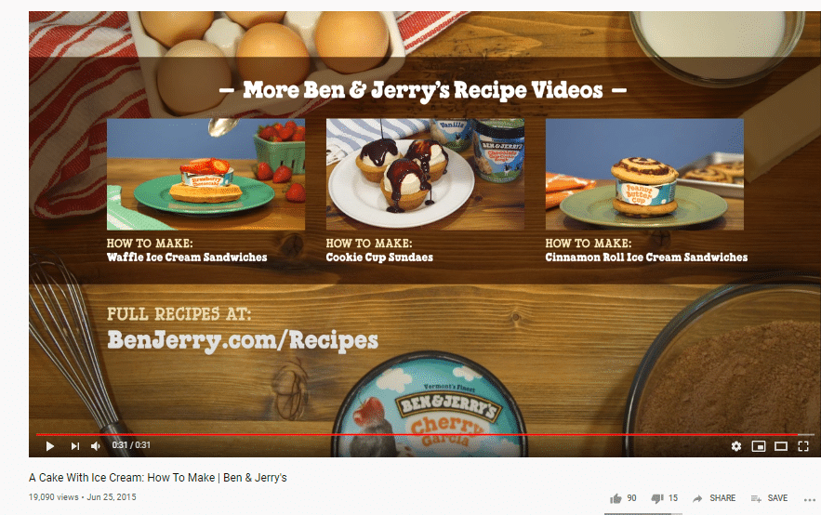
Task: Enable miniplayer mode
Action: [759, 446]
